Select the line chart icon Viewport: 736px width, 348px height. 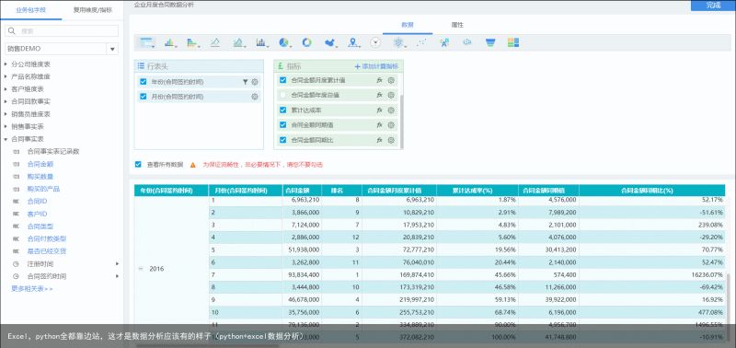click(215, 42)
